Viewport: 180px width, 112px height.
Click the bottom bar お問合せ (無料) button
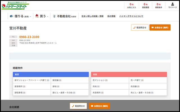point(99,106)
